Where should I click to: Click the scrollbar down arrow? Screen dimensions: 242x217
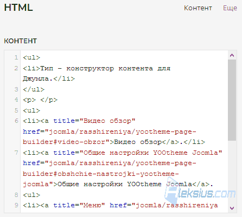point(232,208)
